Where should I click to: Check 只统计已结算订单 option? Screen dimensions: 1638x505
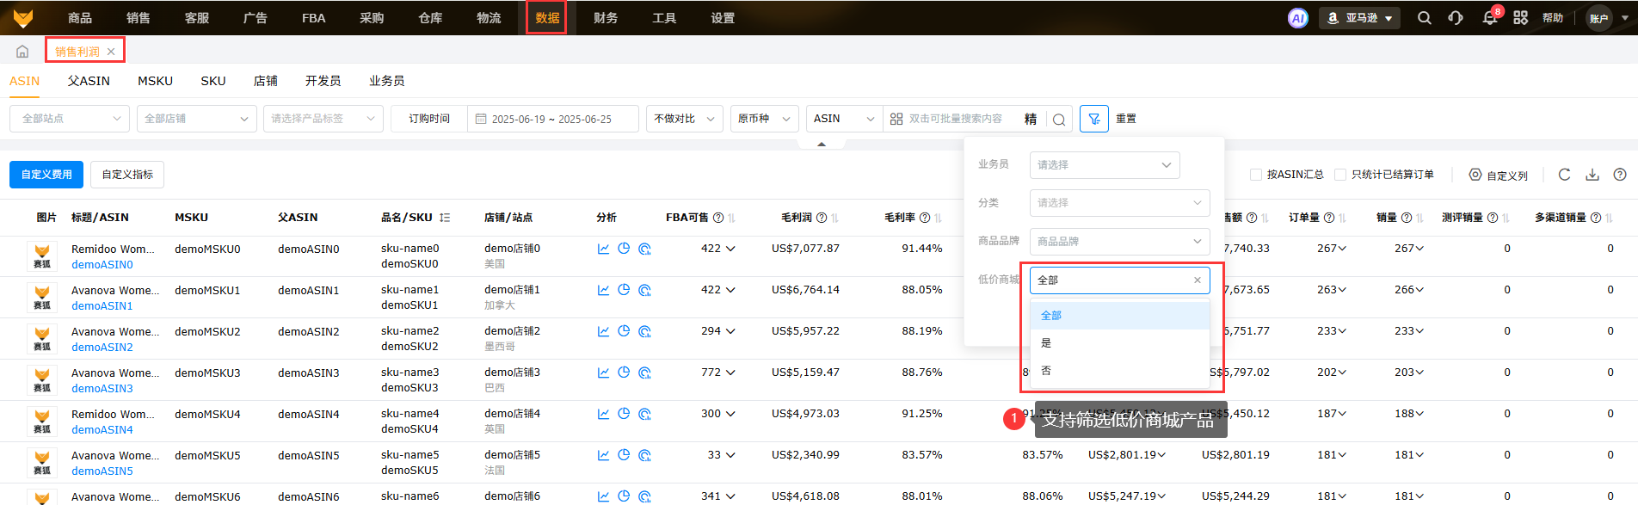click(1340, 175)
